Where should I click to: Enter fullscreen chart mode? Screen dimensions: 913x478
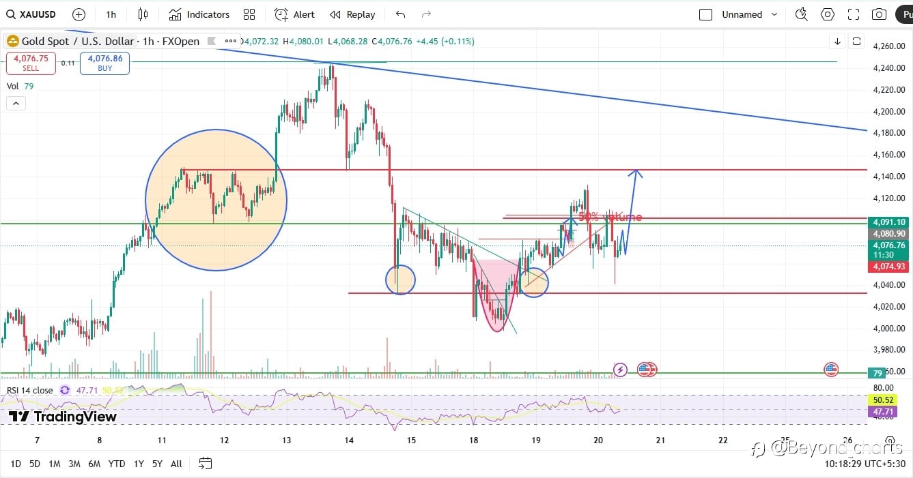tap(854, 14)
